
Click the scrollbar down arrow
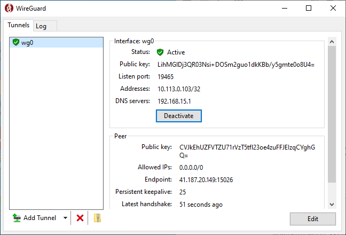point(332,204)
